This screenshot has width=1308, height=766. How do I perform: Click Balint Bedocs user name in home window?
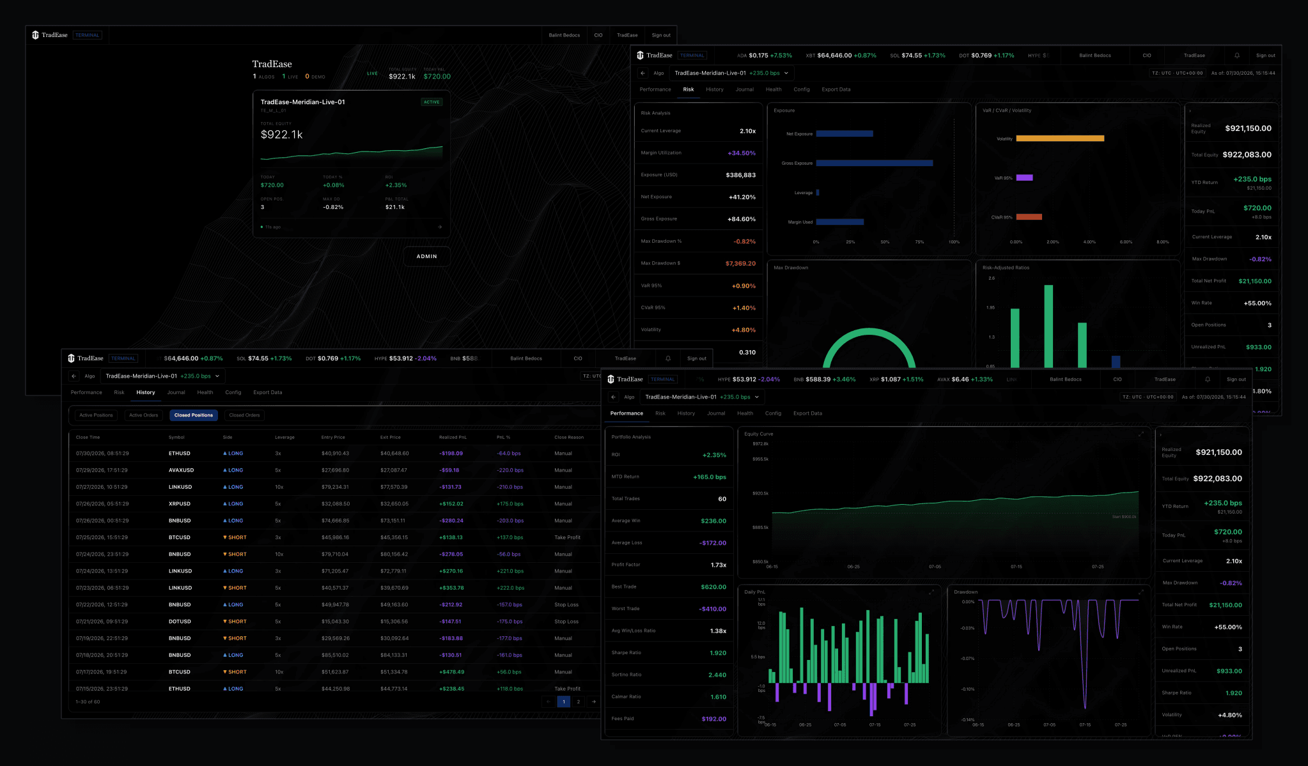tap(564, 35)
